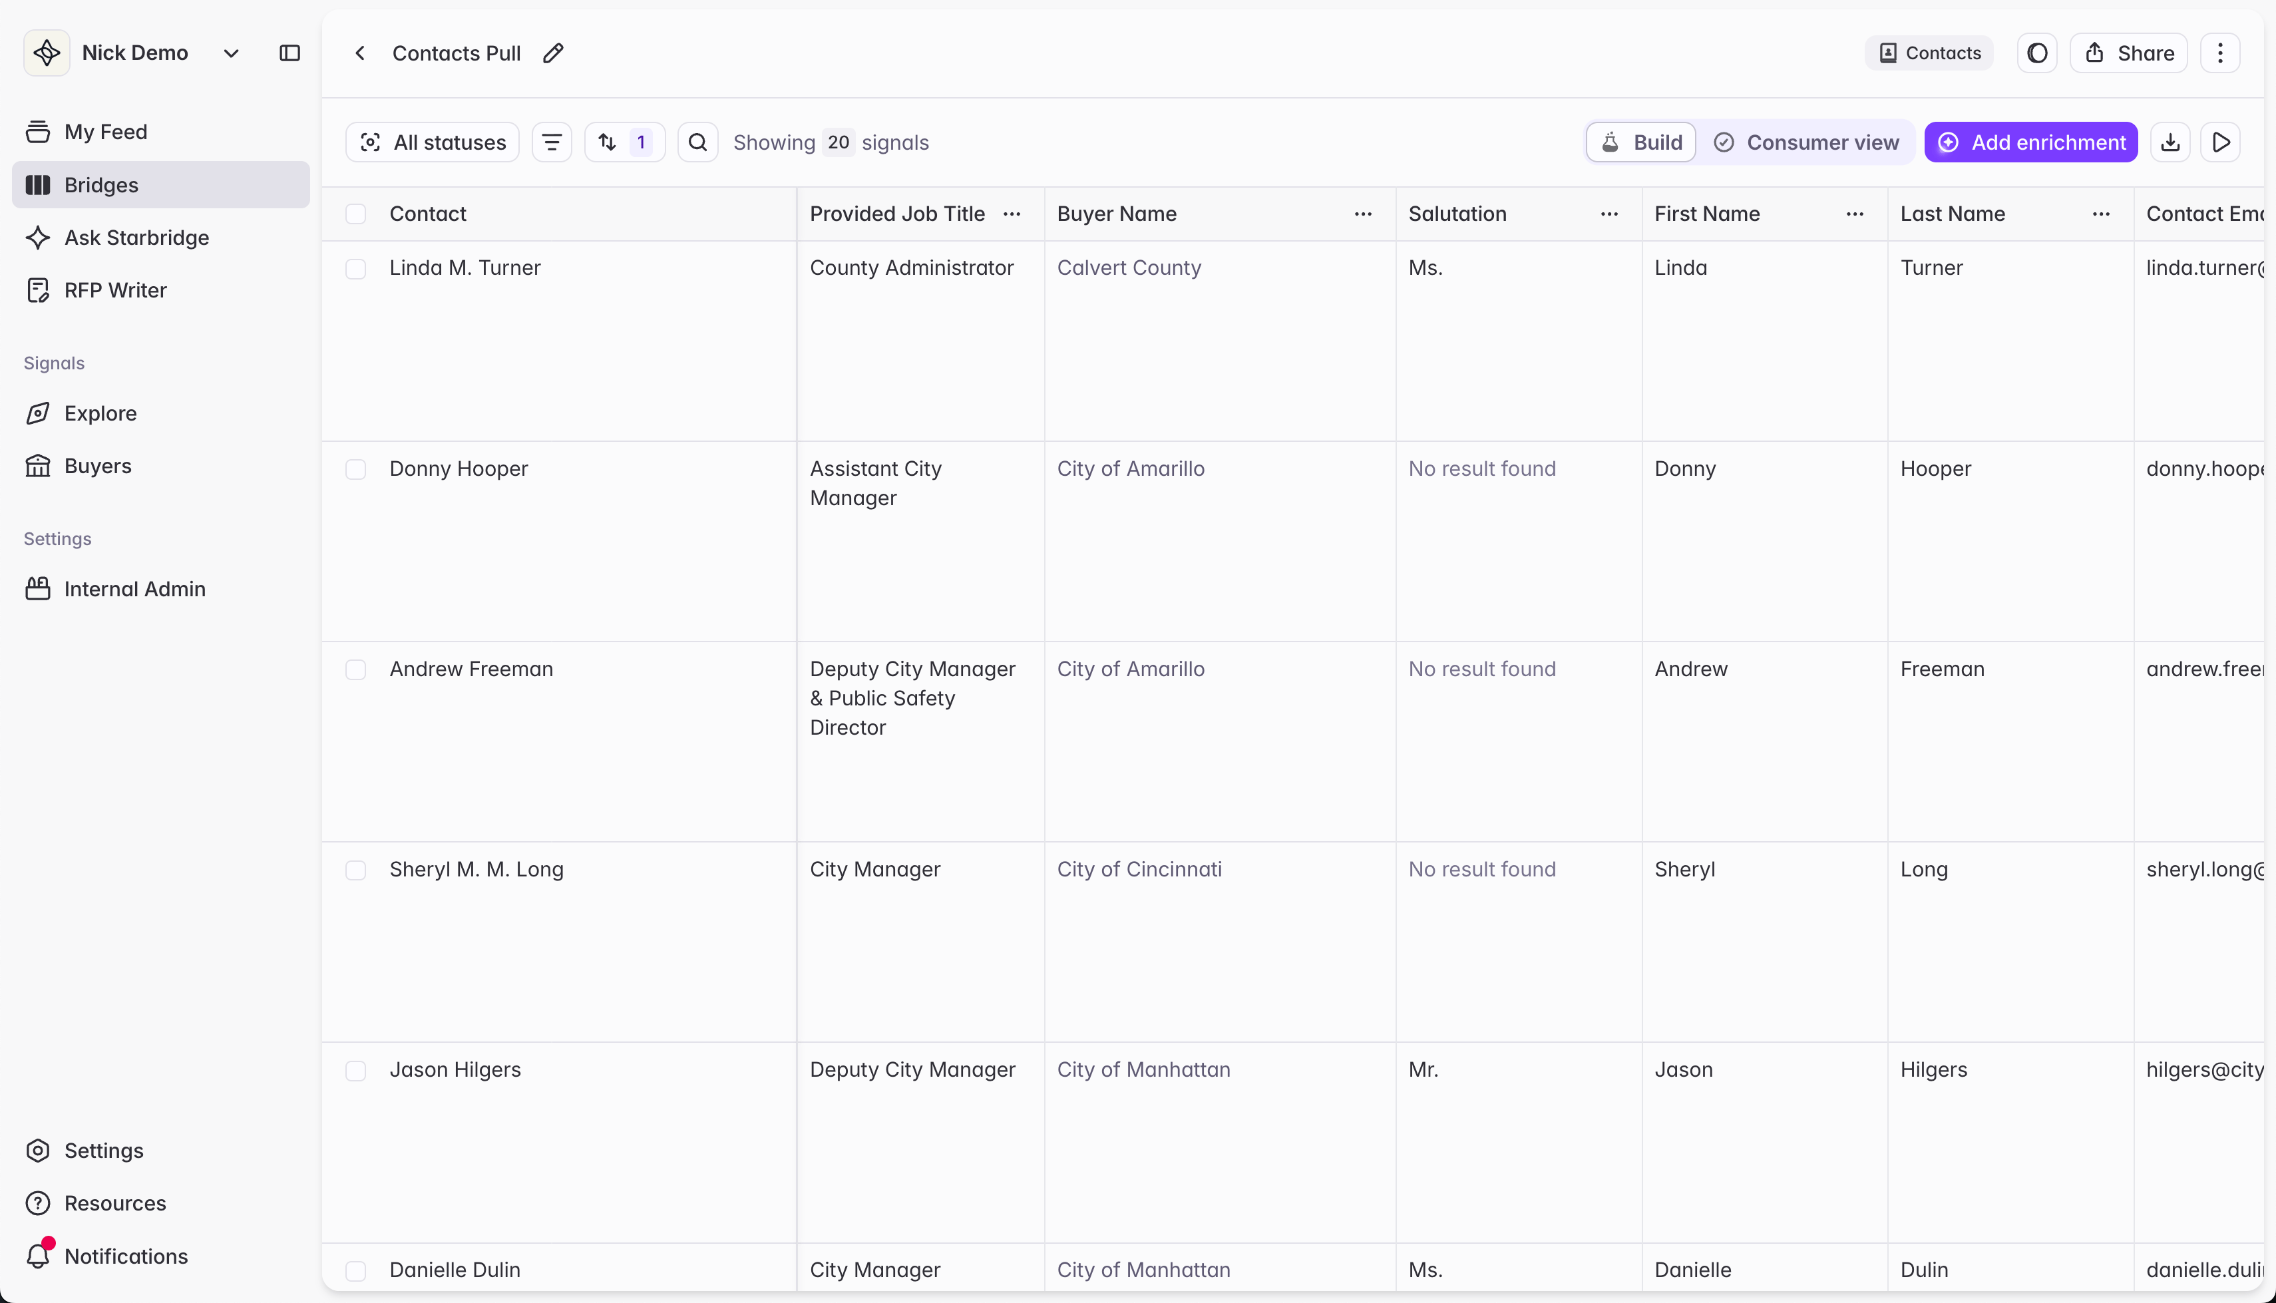
Task: Open search with the magnifier icon
Action: pyautogui.click(x=698, y=142)
